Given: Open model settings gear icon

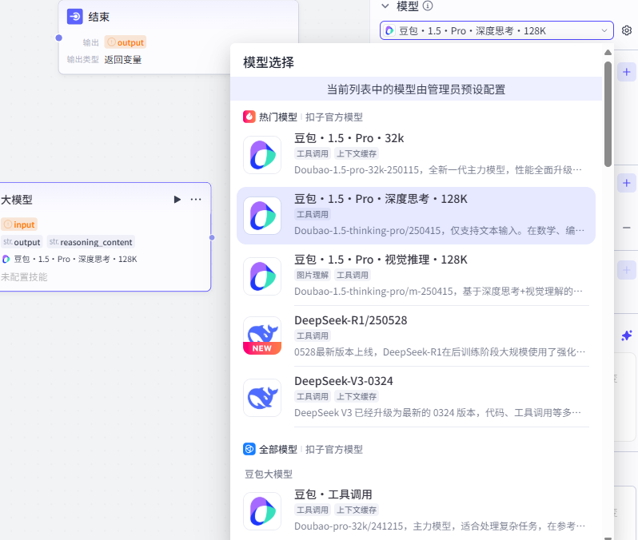Looking at the screenshot, I should (627, 30).
